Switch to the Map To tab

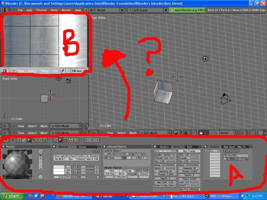pyautogui.click(x=241, y=147)
